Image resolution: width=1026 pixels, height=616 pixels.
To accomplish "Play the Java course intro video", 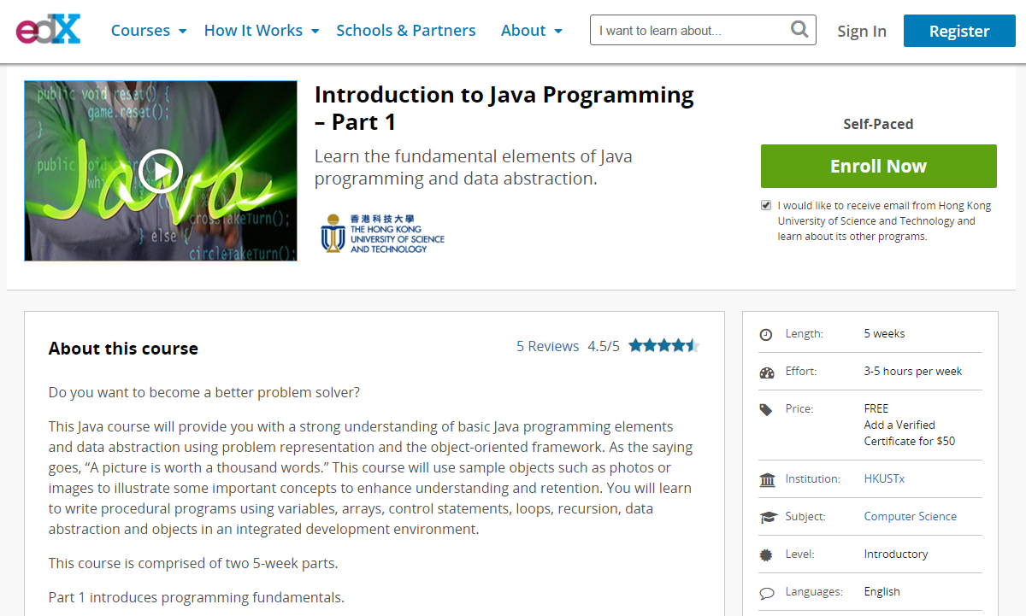I will pyautogui.click(x=161, y=171).
